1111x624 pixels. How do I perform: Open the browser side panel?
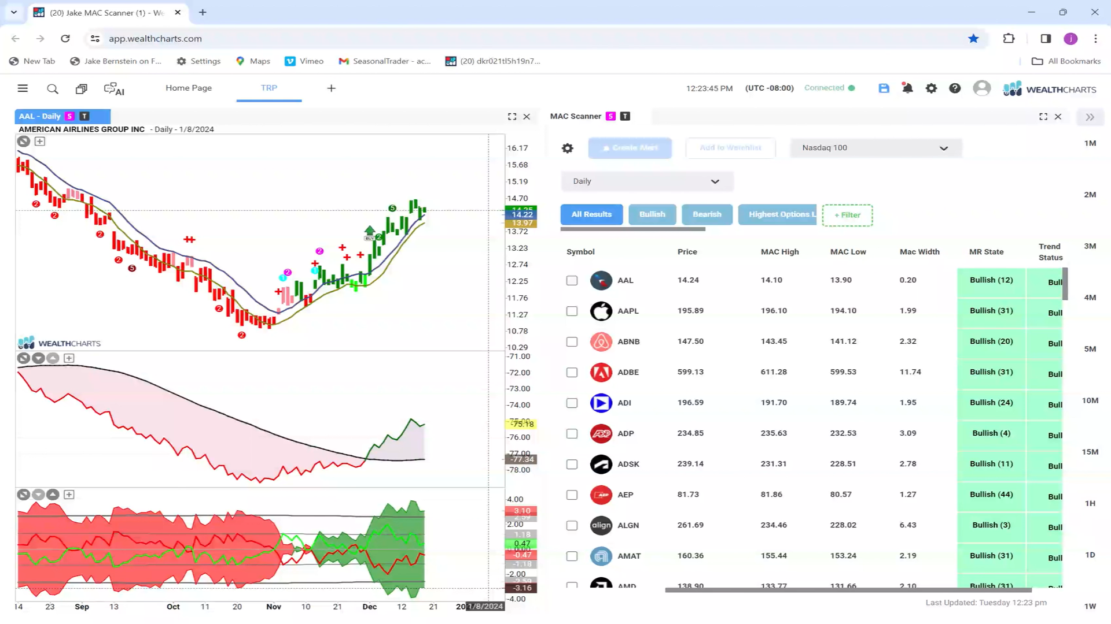coord(1046,39)
